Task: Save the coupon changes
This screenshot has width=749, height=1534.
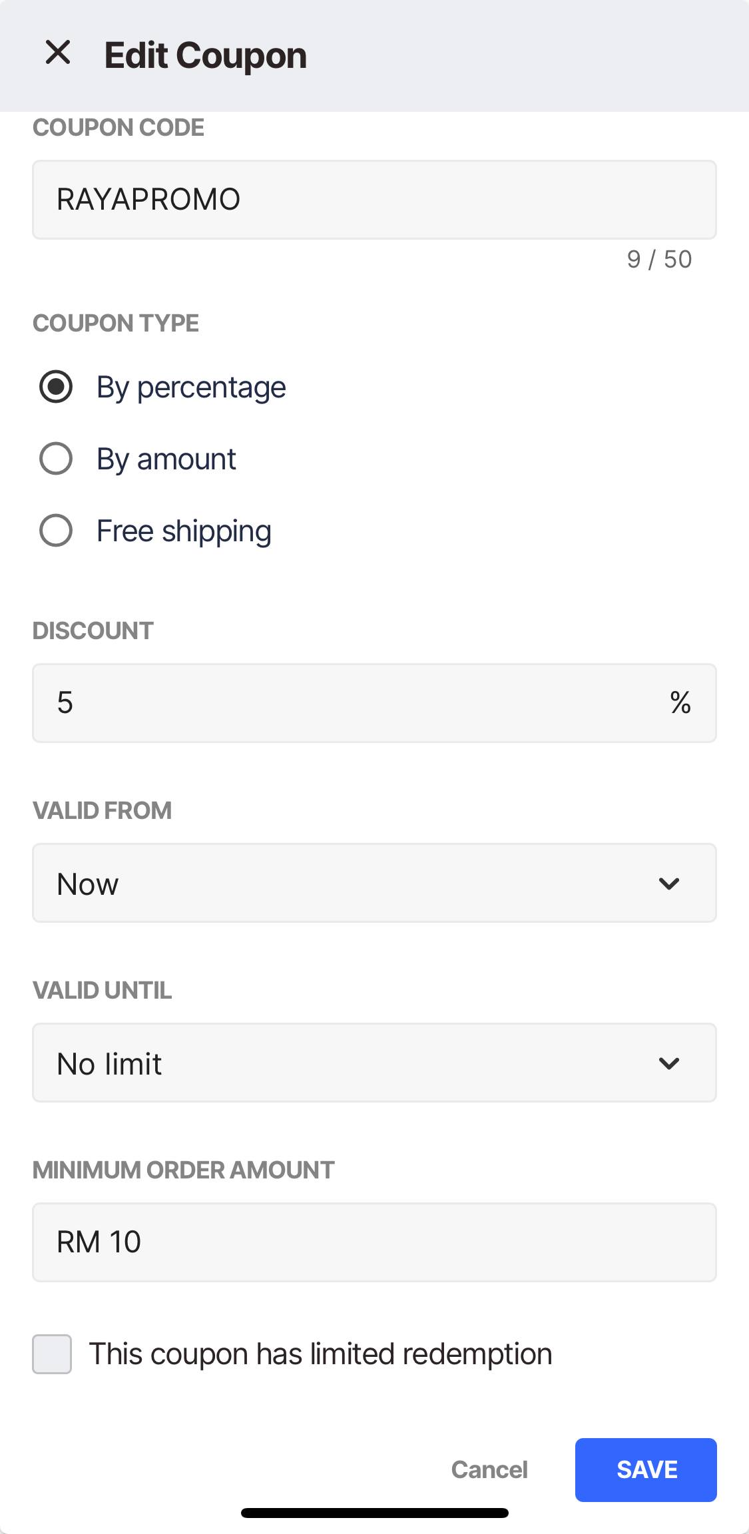Action: pos(646,1469)
